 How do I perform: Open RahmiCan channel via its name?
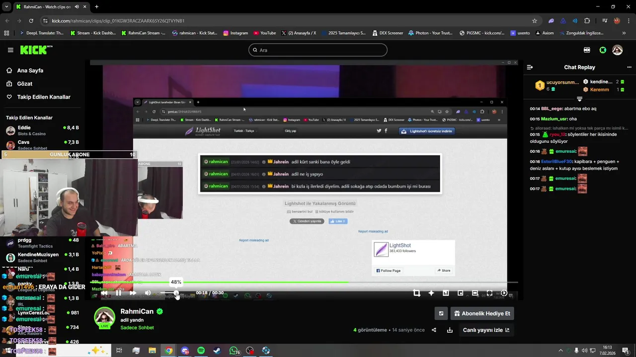tap(137, 311)
